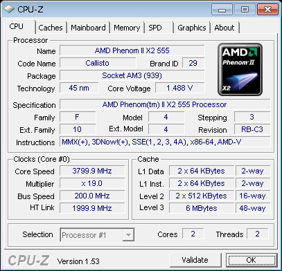The image size is (282, 271).
Task: Switch to the Mainboard tab
Action: (88, 28)
